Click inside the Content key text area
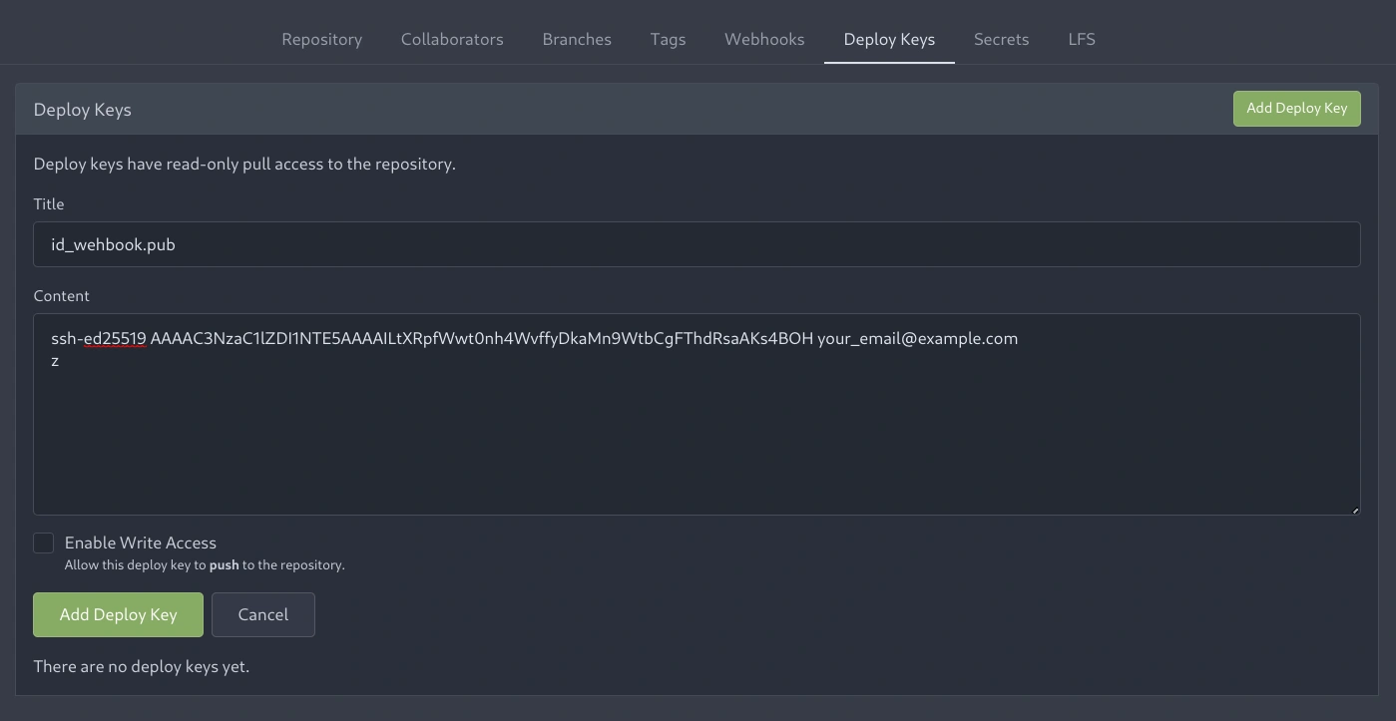This screenshot has height=721, width=1396. pos(696,439)
